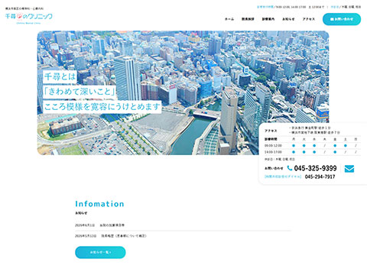Image resolution: width=367 pixels, height=275 pixels.
Task: Click the Infomation heading
Action: 99,204
